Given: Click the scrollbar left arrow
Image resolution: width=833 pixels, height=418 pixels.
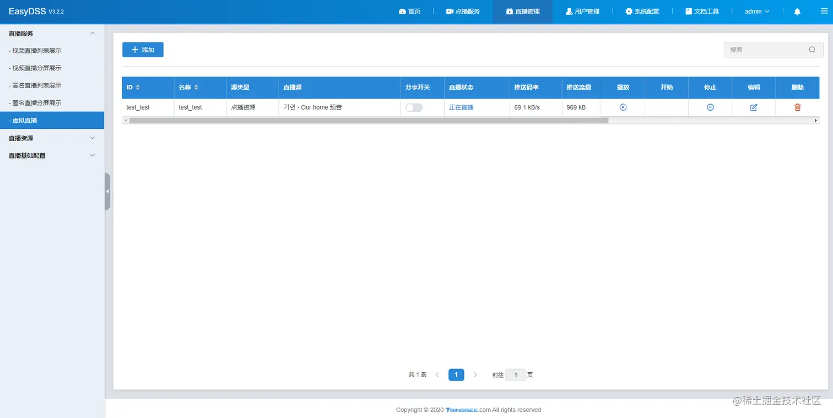Looking at the screenshot, I should (126, 120).
